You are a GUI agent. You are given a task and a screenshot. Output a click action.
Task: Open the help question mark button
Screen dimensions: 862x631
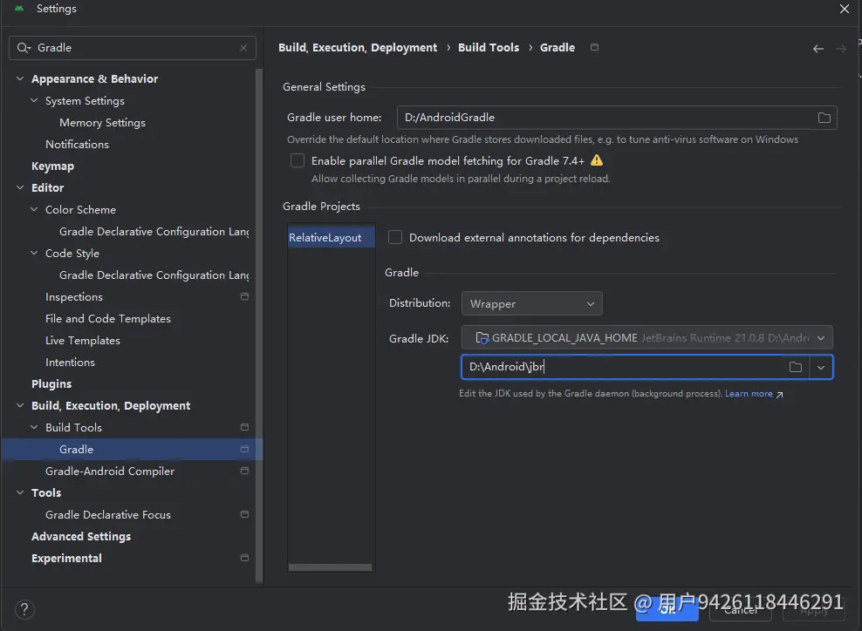tap(24, 609)
